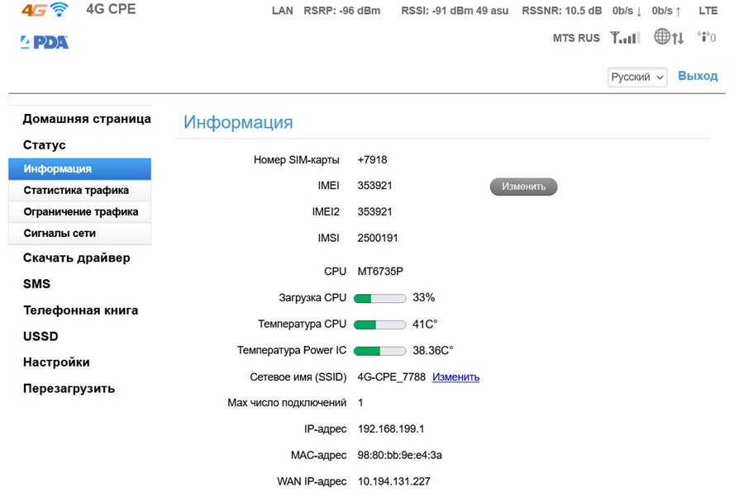Click the SSID value 4G-CPE_7788
Viewport: 744px width, 497px height.
click(x=392, y=377)
